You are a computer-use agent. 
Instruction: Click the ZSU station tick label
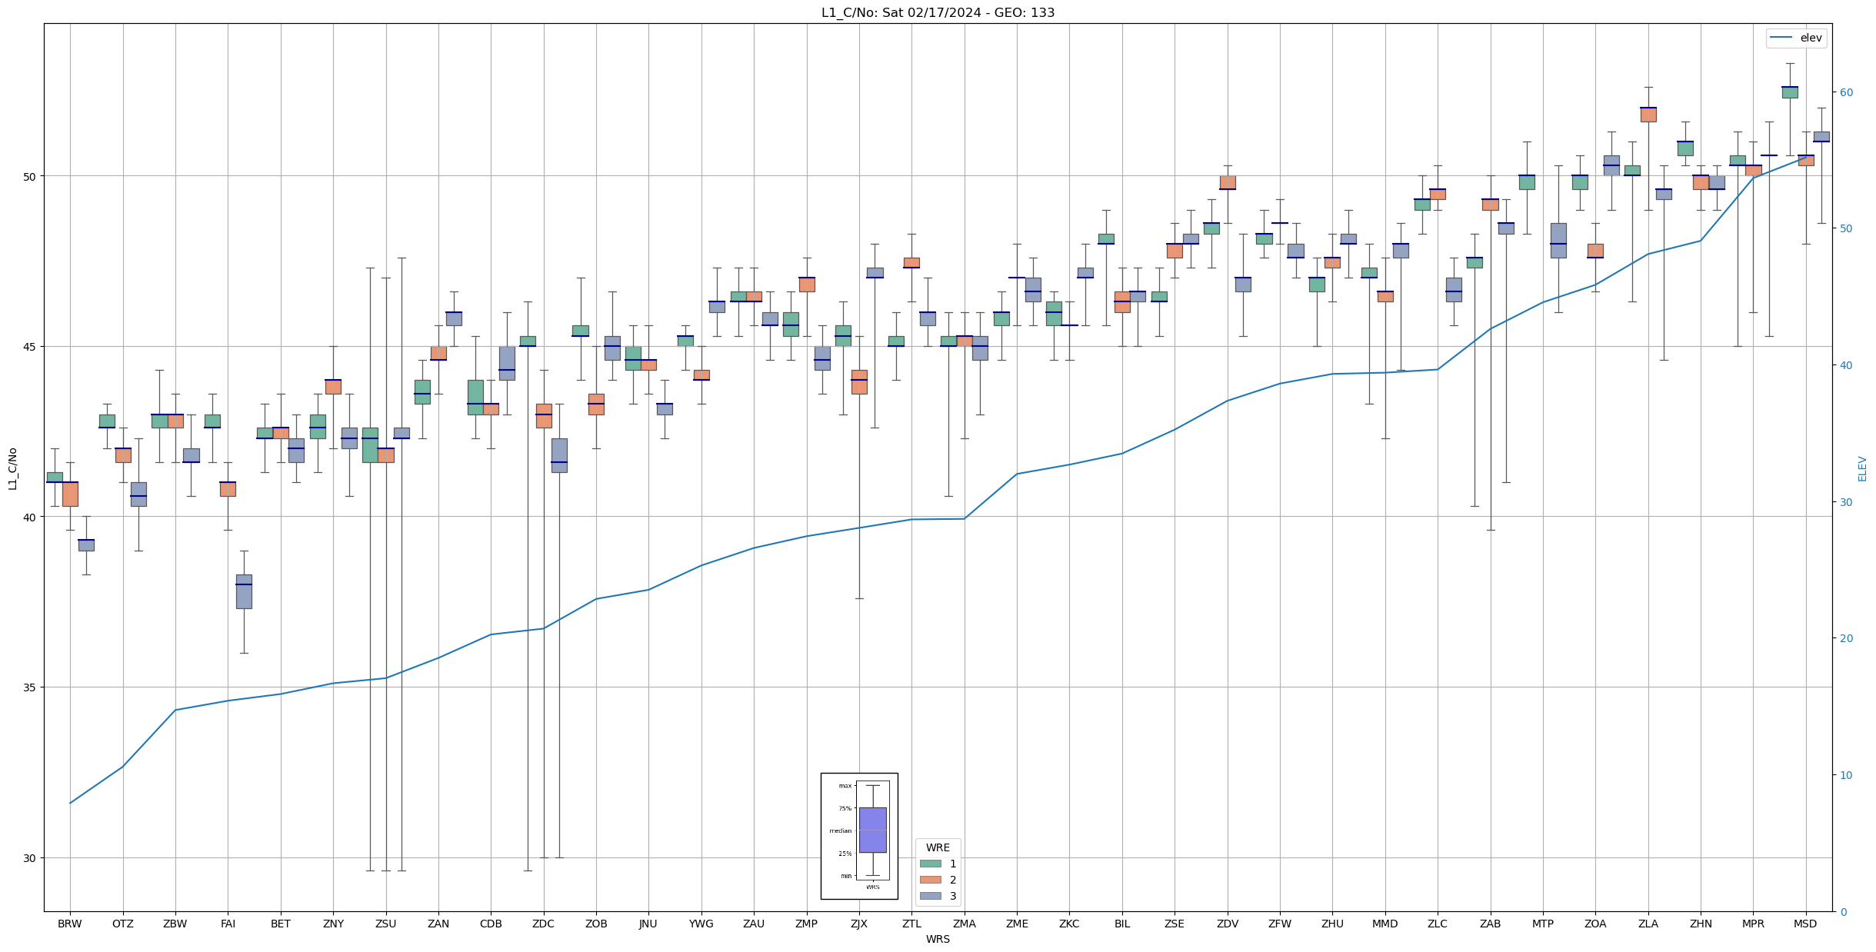[385, 924]
